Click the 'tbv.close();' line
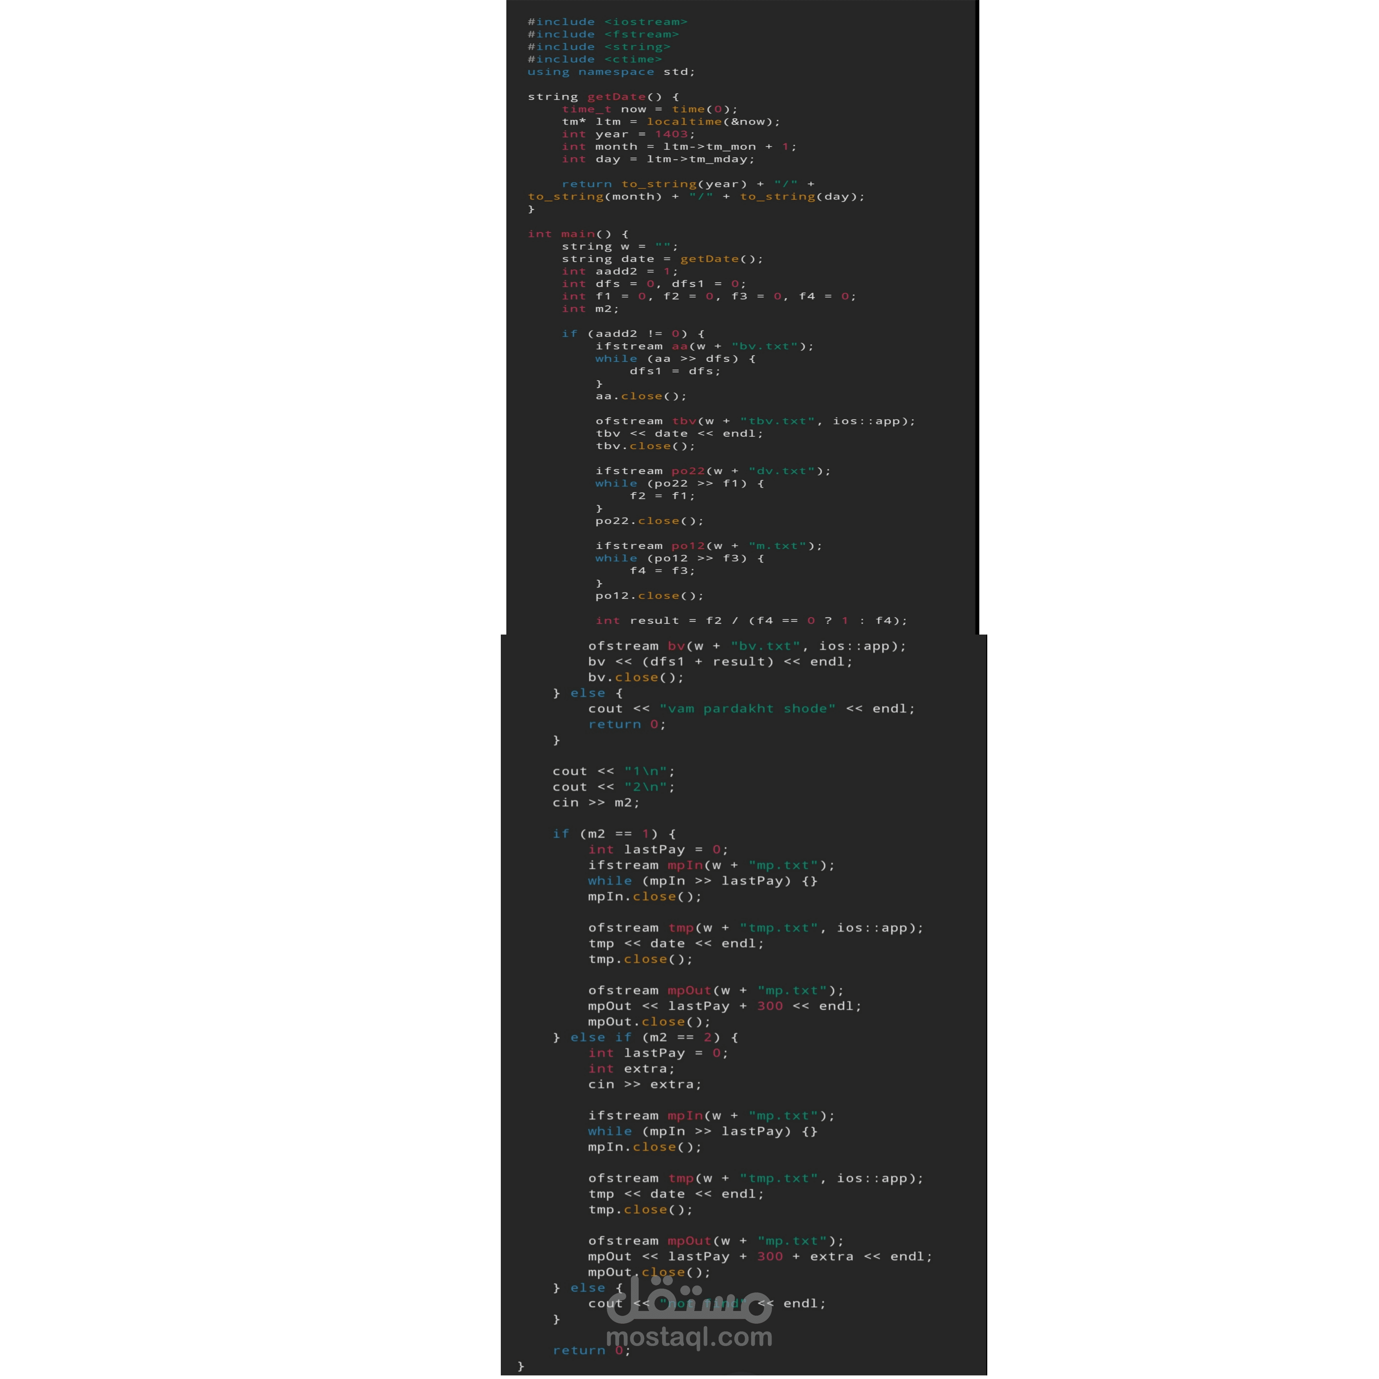The image size is (1379, 1379). click(645, 447)
